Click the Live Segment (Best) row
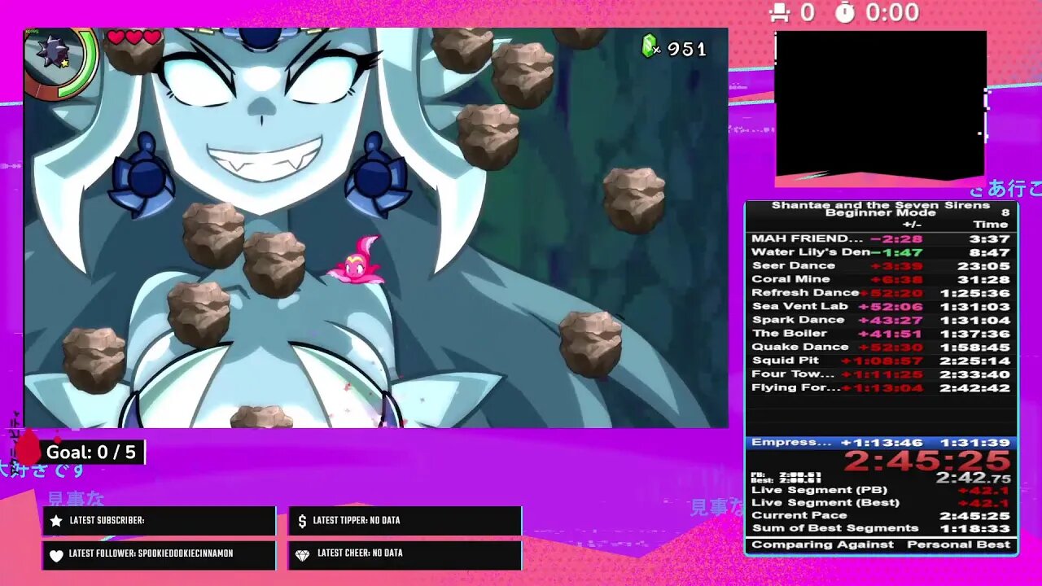Image resolution: width=1042 pixels, height=586 pixels. pyautogui.click(x=881, y=503)
